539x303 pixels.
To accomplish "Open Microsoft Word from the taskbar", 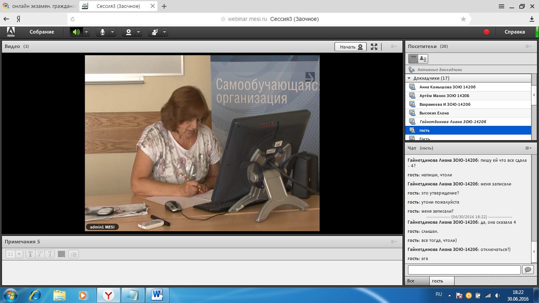I will coord(157,295).
